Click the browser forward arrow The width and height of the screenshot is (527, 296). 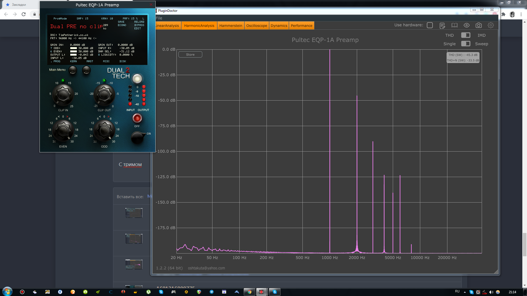(15, 14)
